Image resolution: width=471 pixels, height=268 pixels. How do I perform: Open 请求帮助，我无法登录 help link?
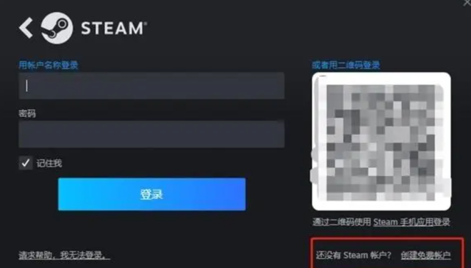click(x=64, y=255)
